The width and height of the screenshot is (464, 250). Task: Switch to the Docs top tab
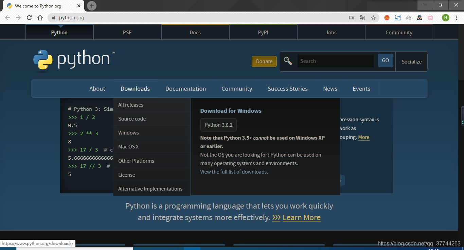[195, 33]
